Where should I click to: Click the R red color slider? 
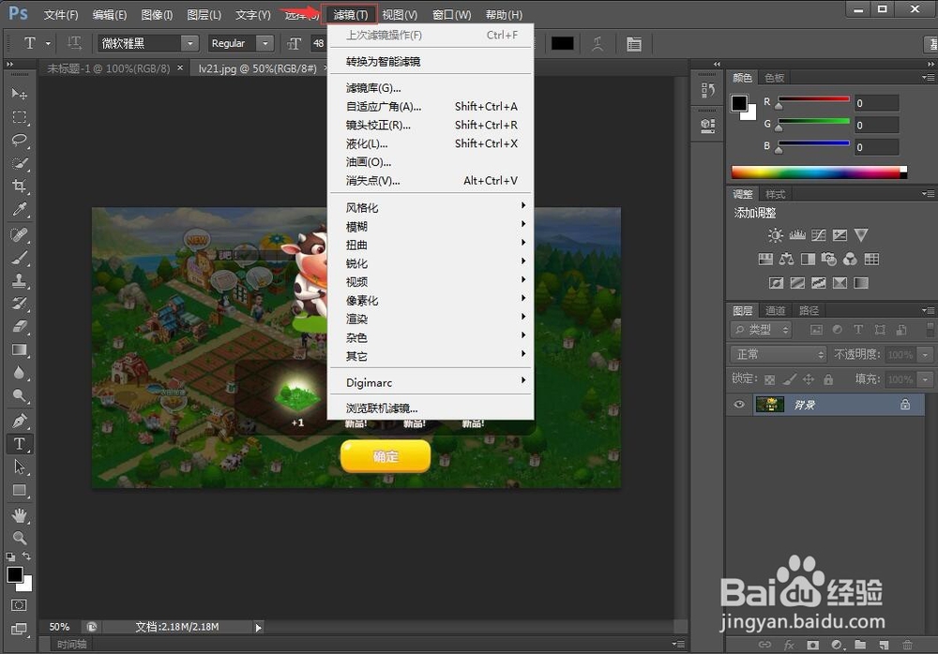[x=813, y=99]
